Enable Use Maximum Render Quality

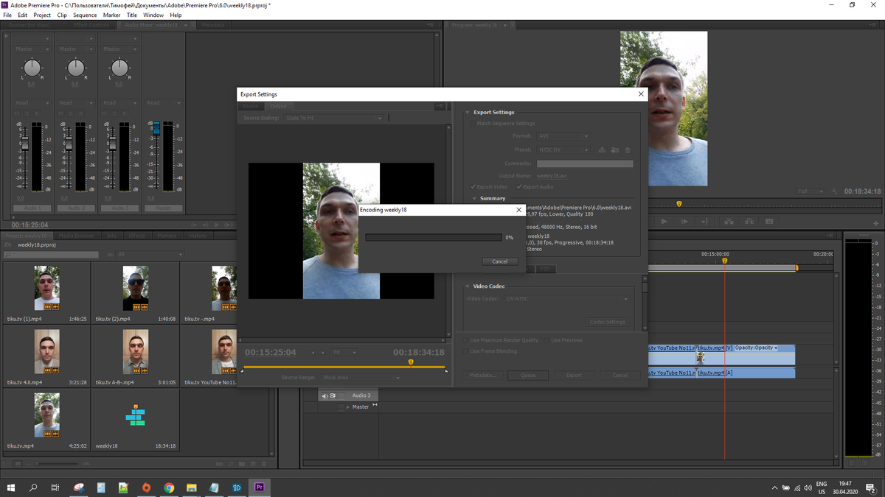[x=465, y=340]
